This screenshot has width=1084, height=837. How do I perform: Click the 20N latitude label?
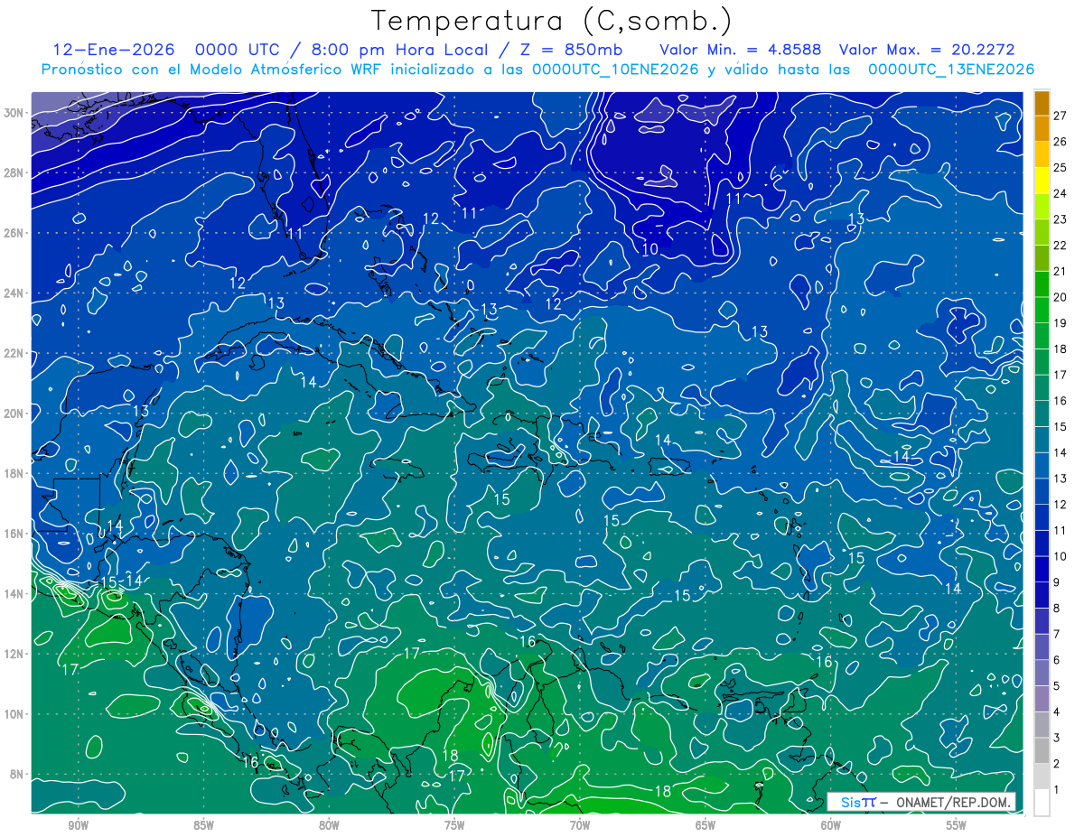(x=14, y=414)
